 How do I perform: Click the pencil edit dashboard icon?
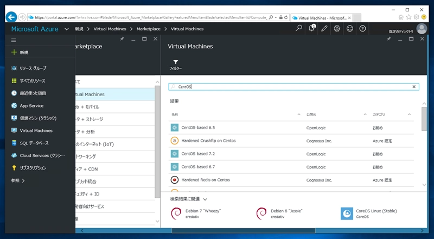(x=324, y=29)
